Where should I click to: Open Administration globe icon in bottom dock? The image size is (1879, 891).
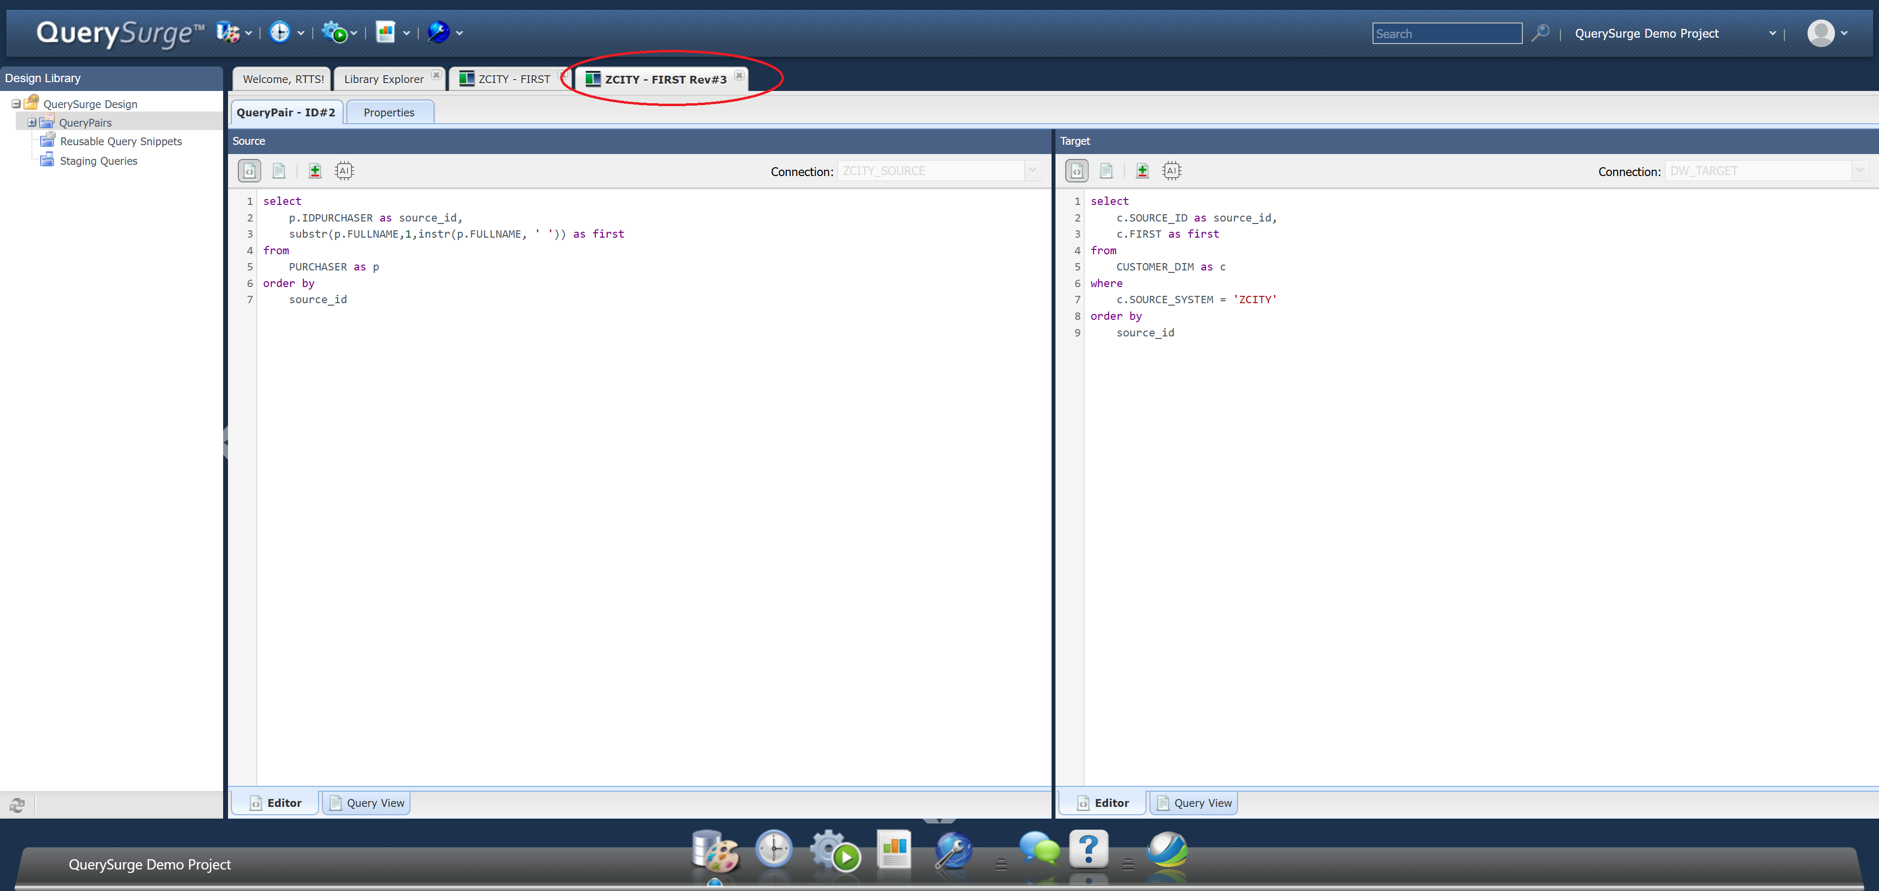point(953,851)
